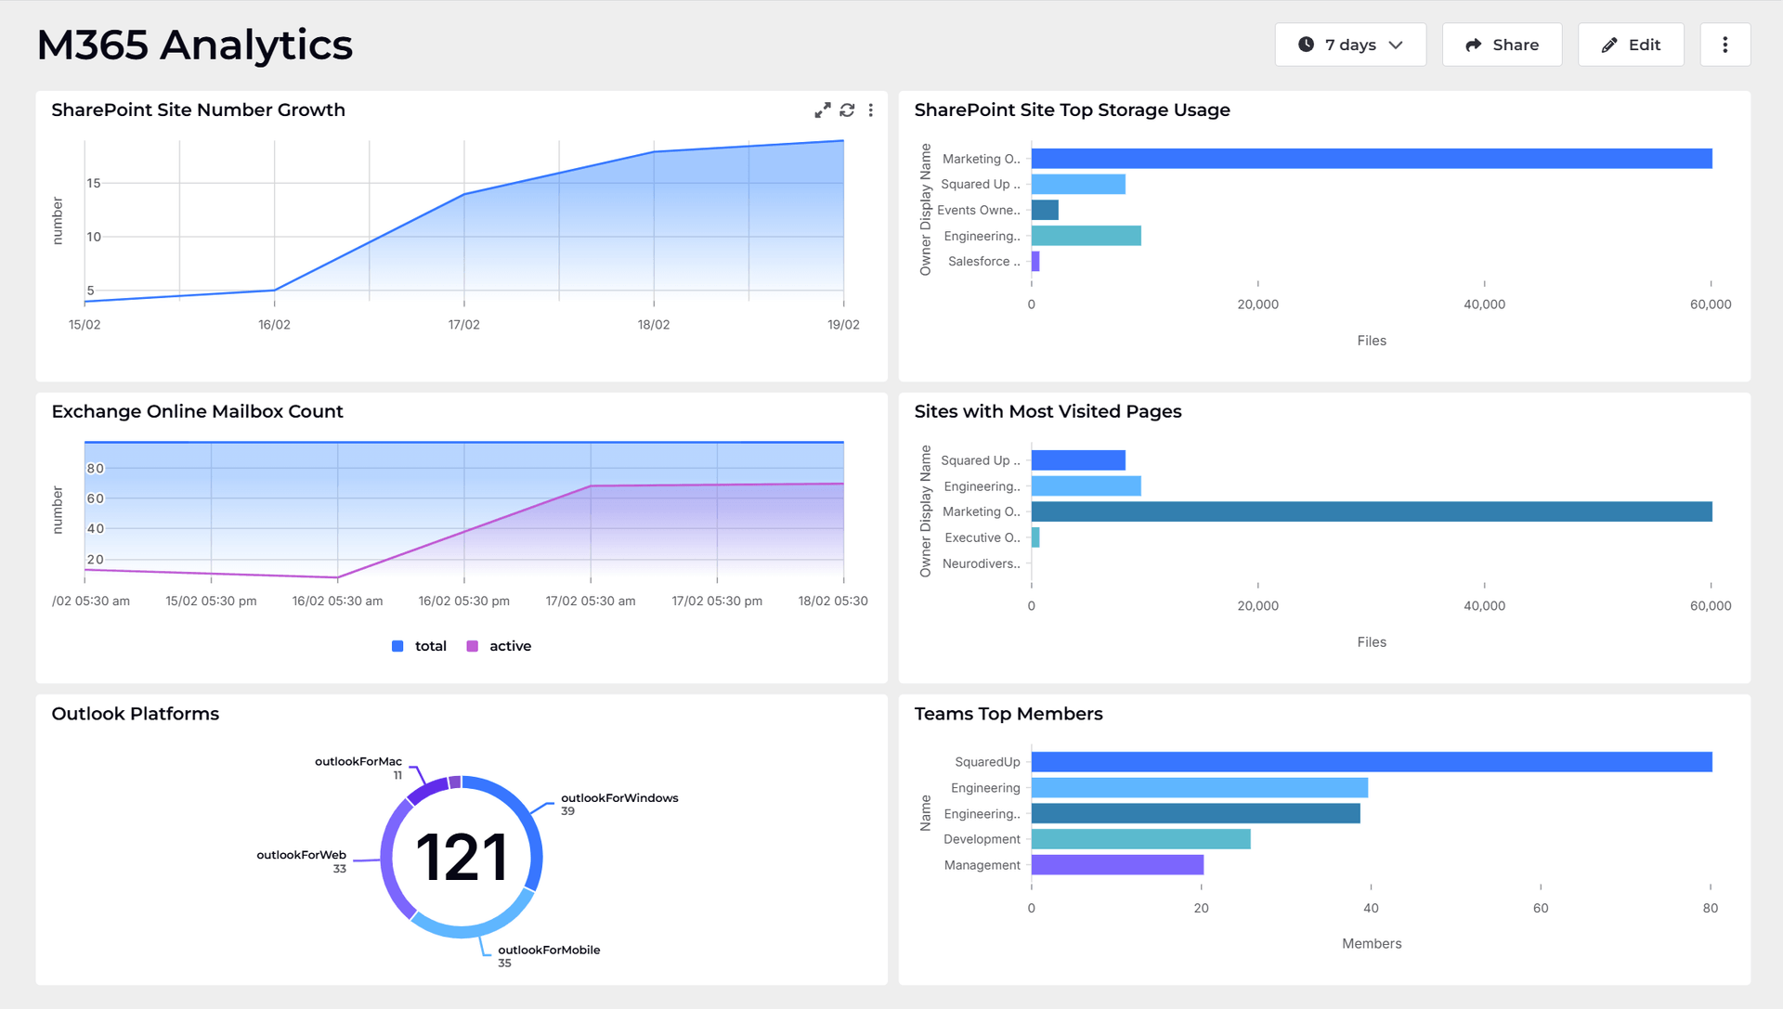Click the clock icon in timeframe selector
1783x1009 pixels.
(1306, 45)
